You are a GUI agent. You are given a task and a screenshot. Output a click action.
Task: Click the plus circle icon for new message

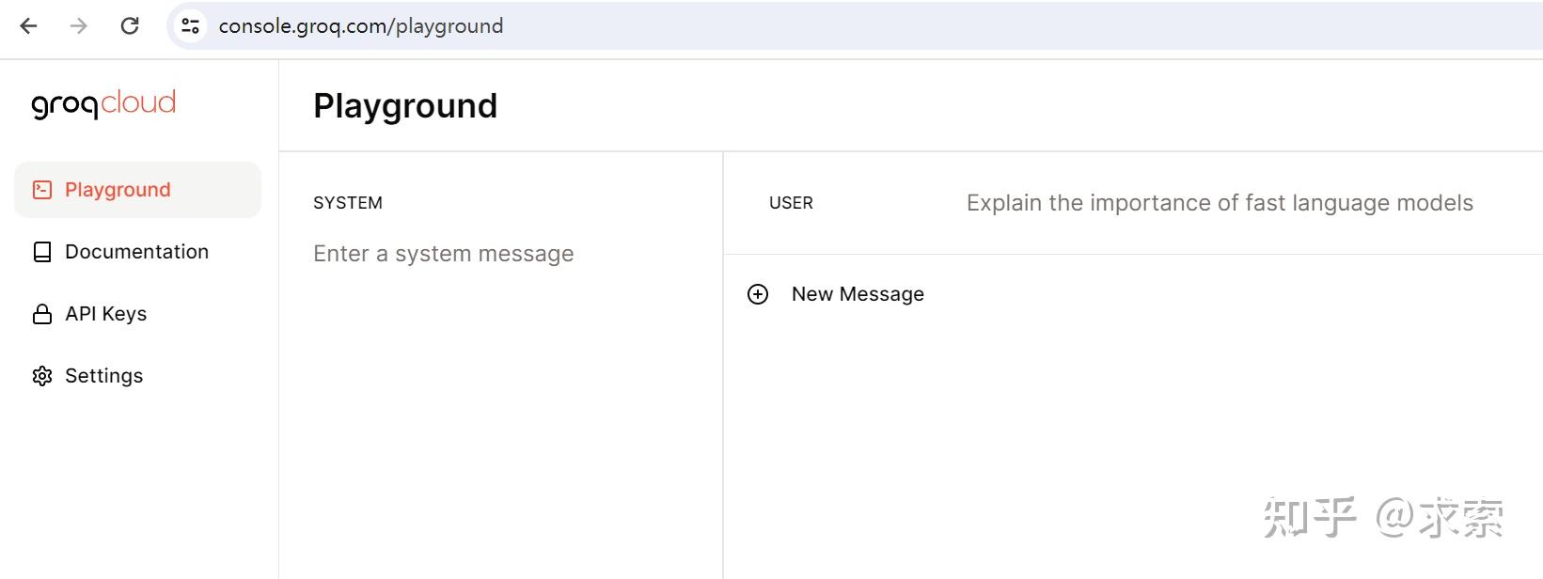(x=758, y=294)
